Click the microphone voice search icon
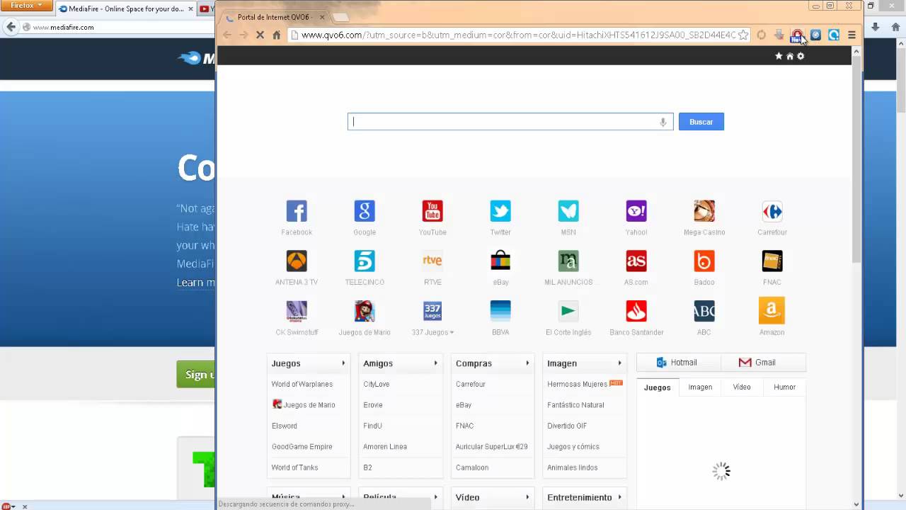The image size is (906, 510). [x=663, y=122]
